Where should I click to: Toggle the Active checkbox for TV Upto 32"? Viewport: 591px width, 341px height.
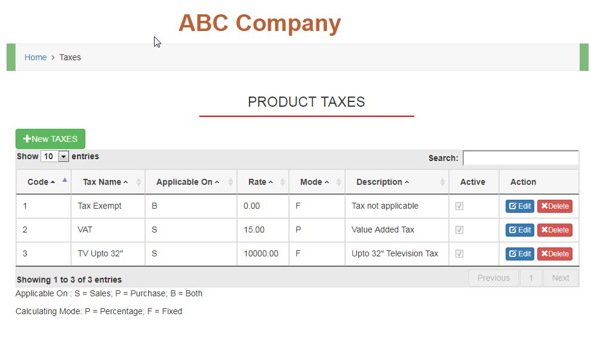pyautogui.click(x=459, y=254)
